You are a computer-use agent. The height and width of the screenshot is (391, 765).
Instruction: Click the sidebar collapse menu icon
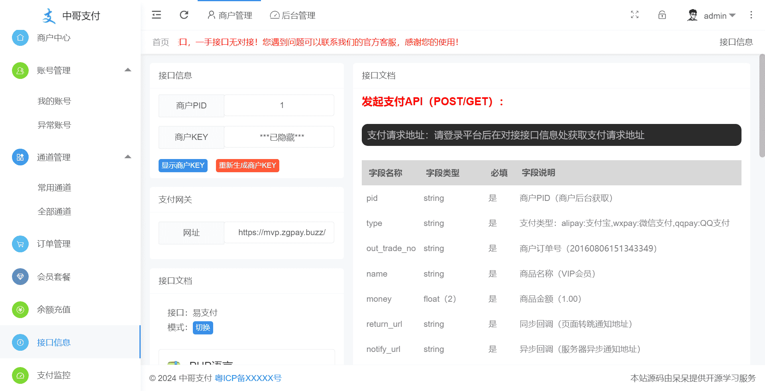156,15
